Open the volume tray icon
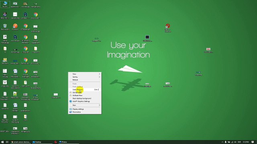The width and height of the screenshot is (257, 144). click(235, 142)
